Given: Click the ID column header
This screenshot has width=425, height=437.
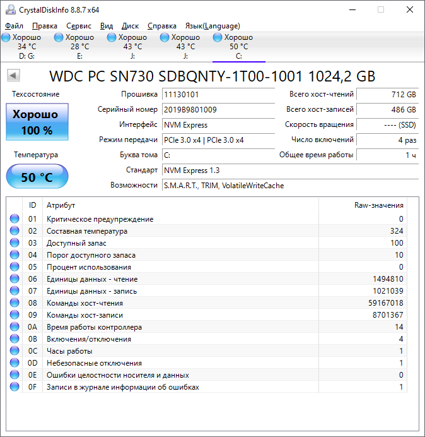Looking at the screenshot, I should (x=33, y=205).
